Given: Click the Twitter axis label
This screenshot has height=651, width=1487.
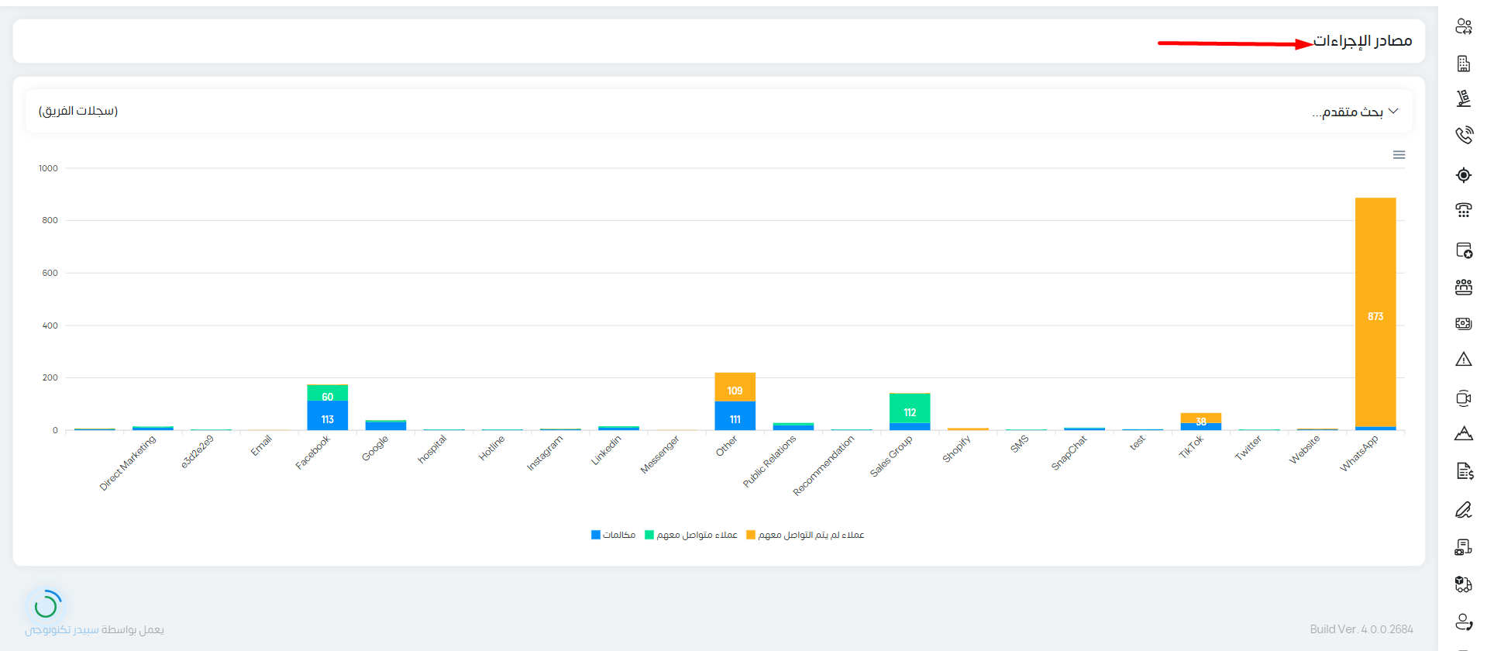Looking at the screenshot, I should coord(1248,448).
